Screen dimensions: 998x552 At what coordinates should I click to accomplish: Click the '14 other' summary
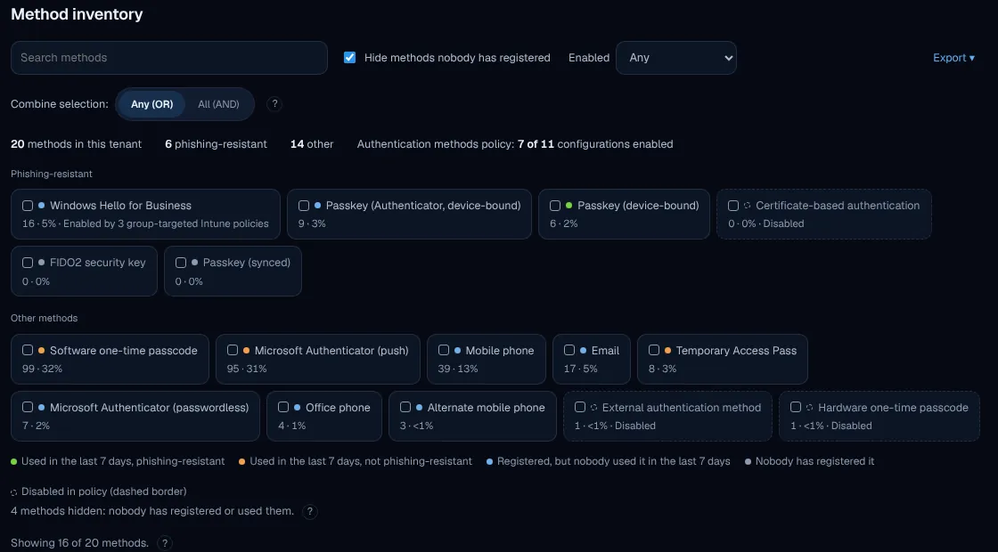point(312,144)
